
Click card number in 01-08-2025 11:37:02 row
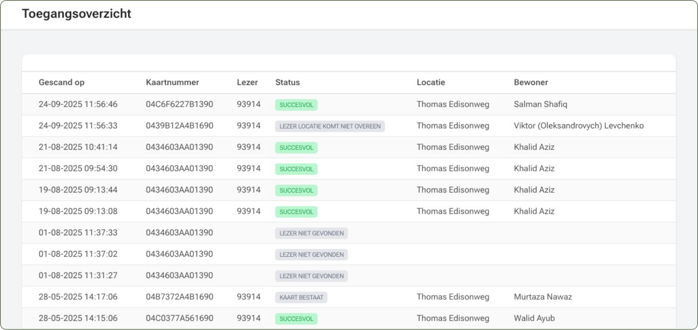point(179,254)
